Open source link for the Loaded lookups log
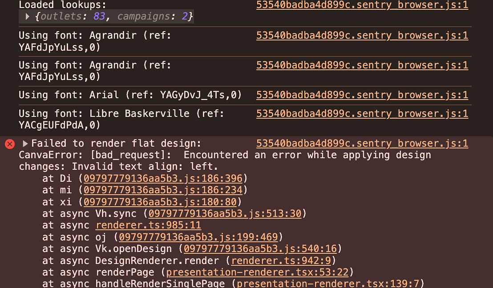The width and height of the screenshot is (493, 288). pyautogui.click(x=362, y=6)
